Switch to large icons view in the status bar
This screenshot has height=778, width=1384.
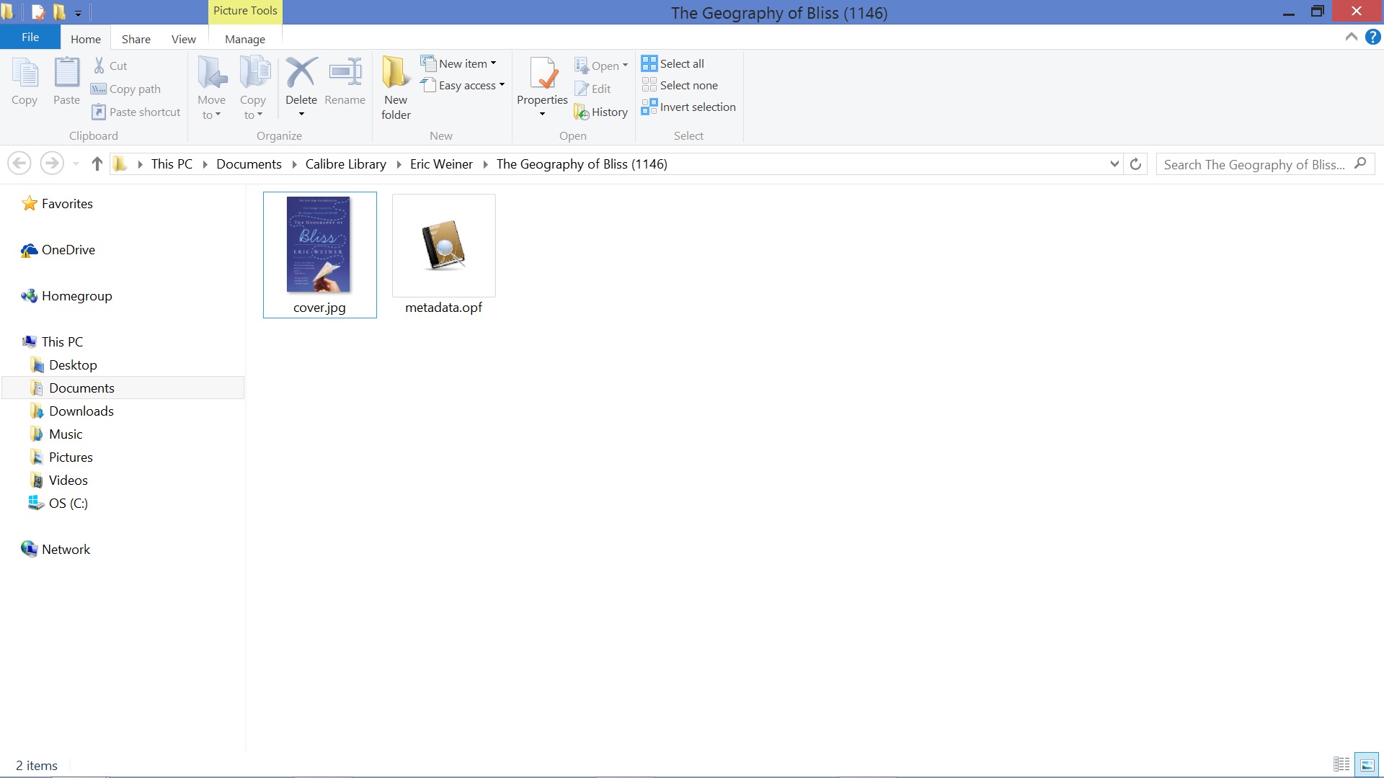pos(1367,764)
